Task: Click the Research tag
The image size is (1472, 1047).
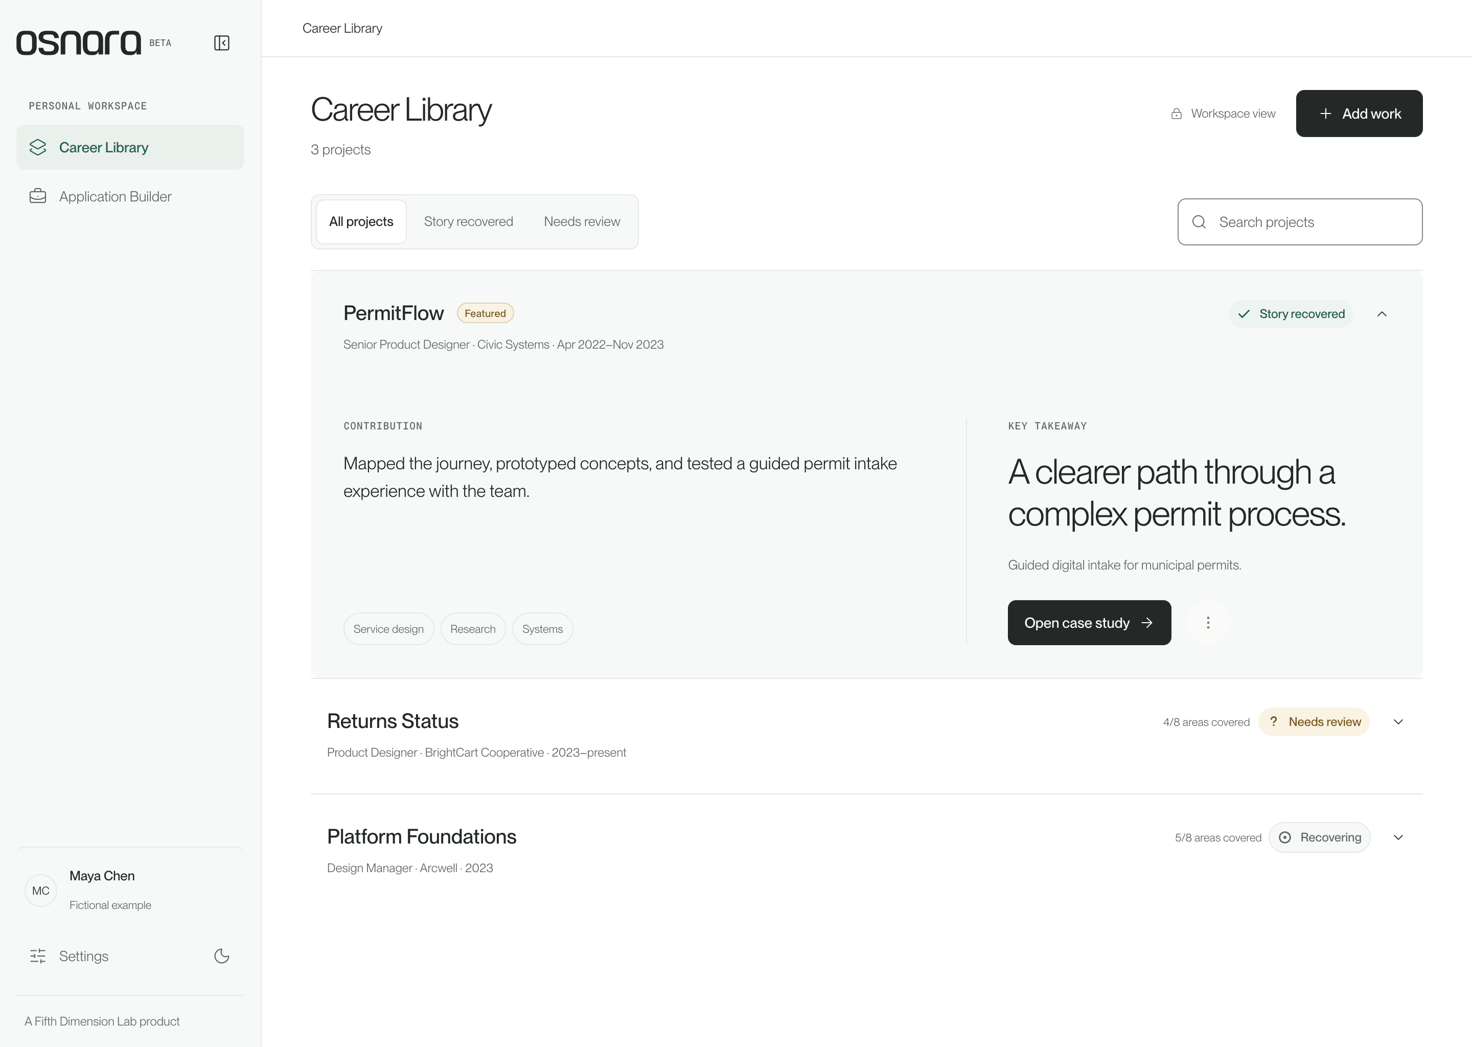Action: pos(473,629)
